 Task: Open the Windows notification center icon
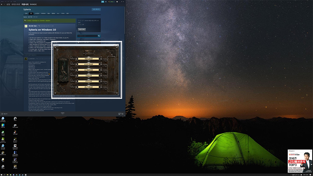[x=310, y=175]
